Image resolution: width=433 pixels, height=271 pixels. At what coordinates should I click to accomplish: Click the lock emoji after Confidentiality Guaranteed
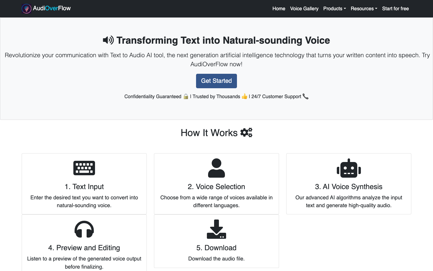(186, 96)
